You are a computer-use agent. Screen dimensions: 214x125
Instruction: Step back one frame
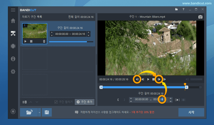143,79
